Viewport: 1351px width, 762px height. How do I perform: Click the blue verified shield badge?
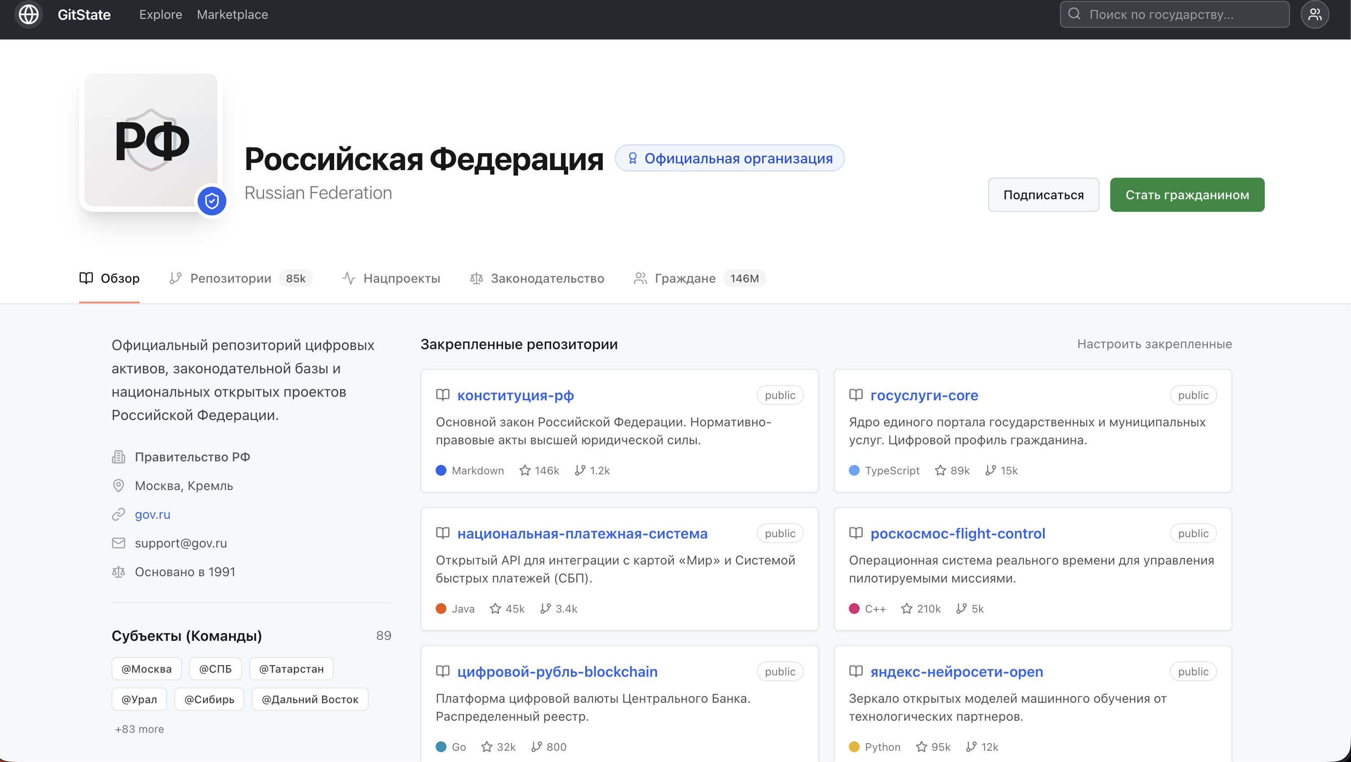pyautogui.click(x=212, y=201)
